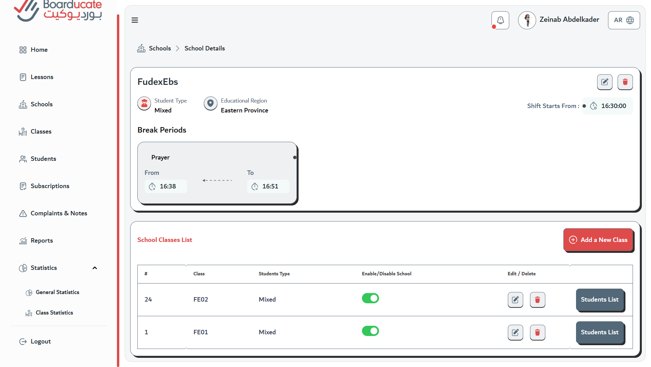Click the hamburger menu icon
The image size is (651, 367).
[x=135, y=20]
